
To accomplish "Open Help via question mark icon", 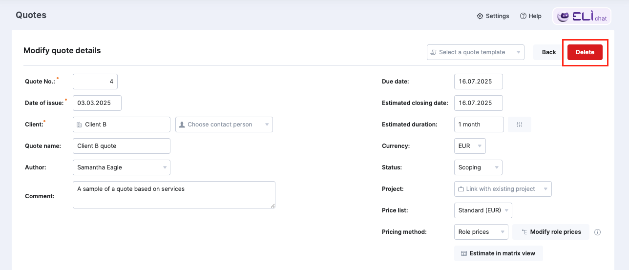I will (x=523, y=16).
